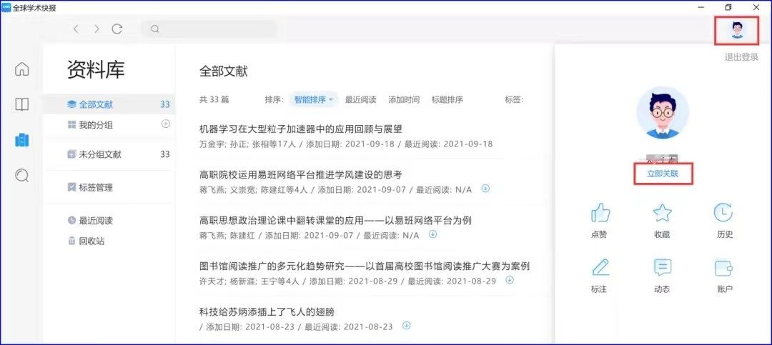Click 退出登录 to log out

point(741,57)
